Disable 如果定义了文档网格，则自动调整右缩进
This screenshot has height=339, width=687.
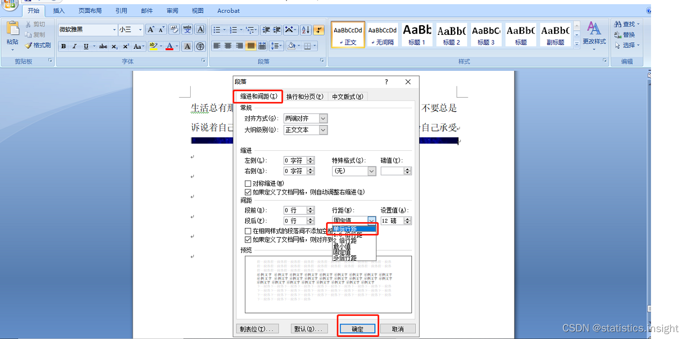coord(247,191)
